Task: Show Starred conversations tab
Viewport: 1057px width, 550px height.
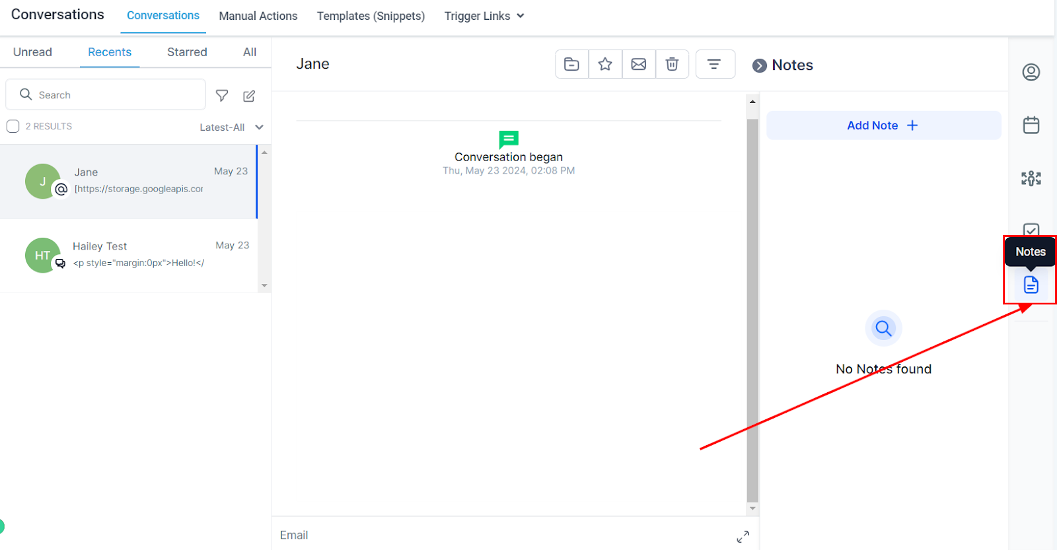Action: [187, 52]
